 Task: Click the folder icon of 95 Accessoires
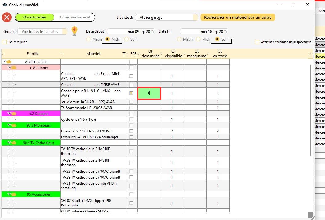click(x=14, y=194)
